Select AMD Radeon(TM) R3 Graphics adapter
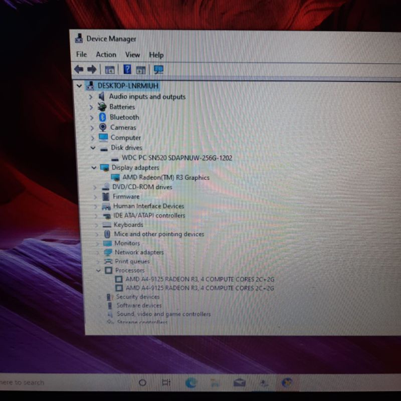 pyautogui.click(x=166, y=177)
